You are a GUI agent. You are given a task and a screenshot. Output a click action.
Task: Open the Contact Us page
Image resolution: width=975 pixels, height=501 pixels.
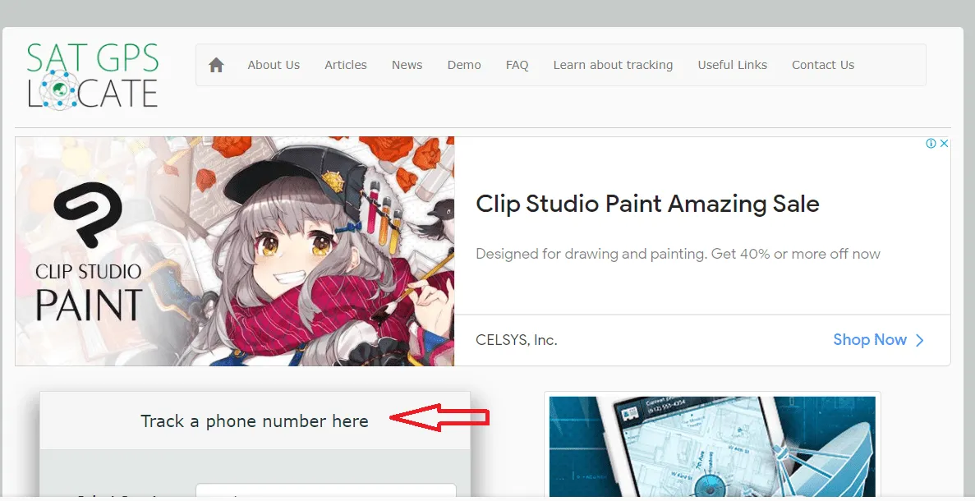pyautogui.click(x=823, y=65)
